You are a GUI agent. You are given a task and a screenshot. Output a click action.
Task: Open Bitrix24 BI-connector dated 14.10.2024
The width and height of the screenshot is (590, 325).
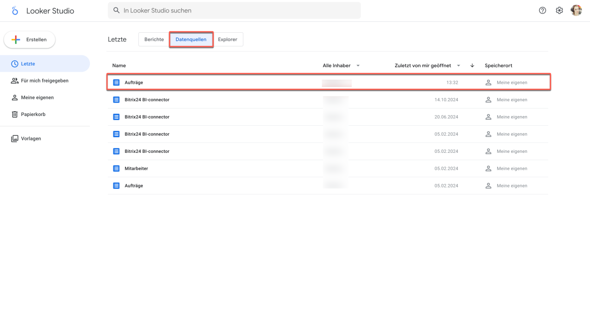pyautogui.click(x=147, y=100)
